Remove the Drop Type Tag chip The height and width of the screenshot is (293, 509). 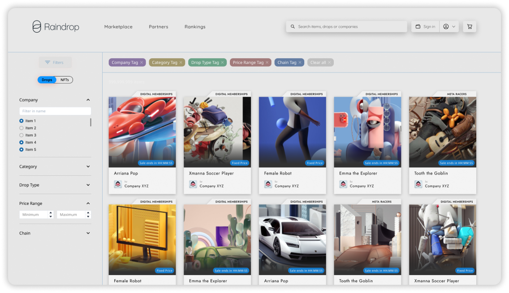223,63
